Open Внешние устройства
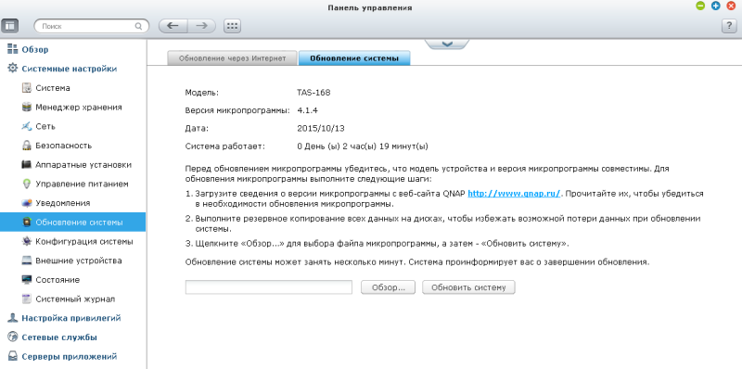Screen dimensions: 742x369 79,261
